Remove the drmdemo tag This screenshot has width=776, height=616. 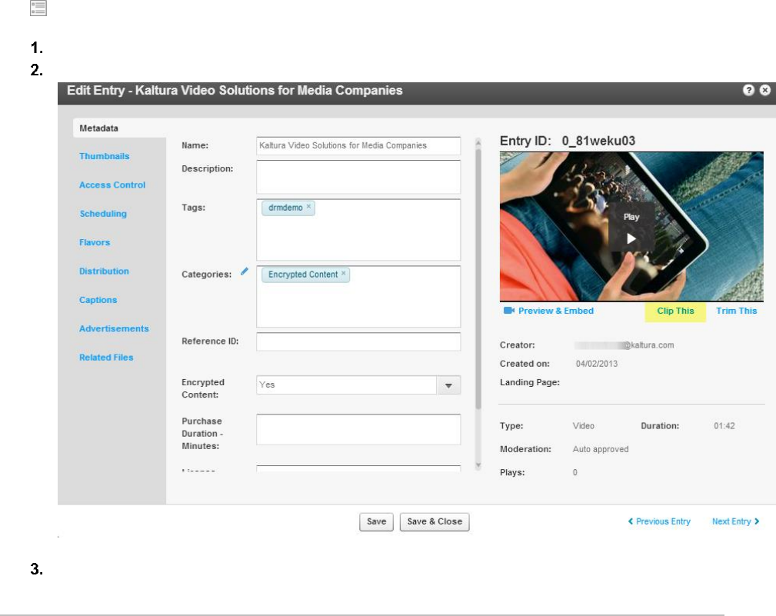click(x=308, y=207)
